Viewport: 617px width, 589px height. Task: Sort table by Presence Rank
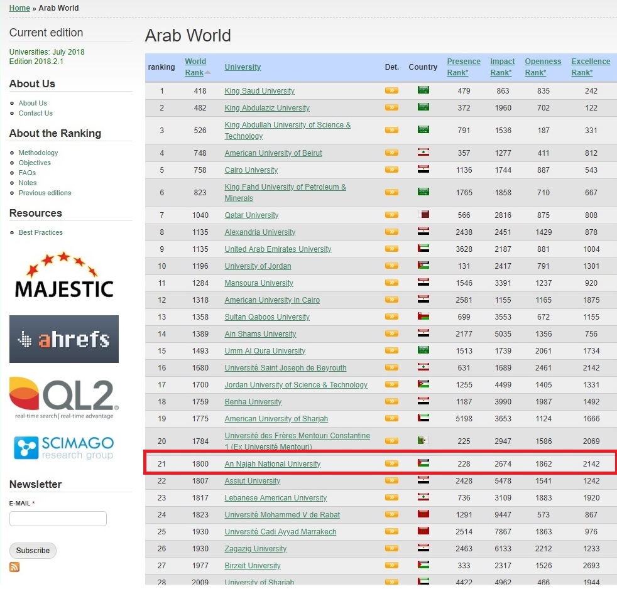(464, 67)
